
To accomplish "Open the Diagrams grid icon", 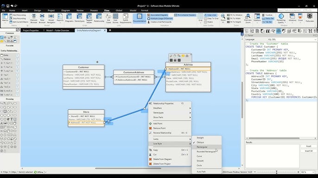I will point(69,18).
